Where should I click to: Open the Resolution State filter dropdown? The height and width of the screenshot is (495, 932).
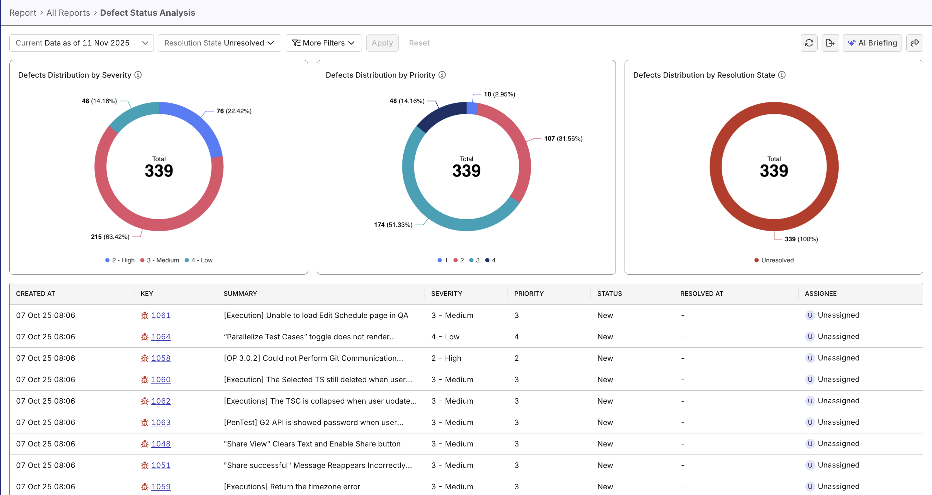[x=219, y=43]
